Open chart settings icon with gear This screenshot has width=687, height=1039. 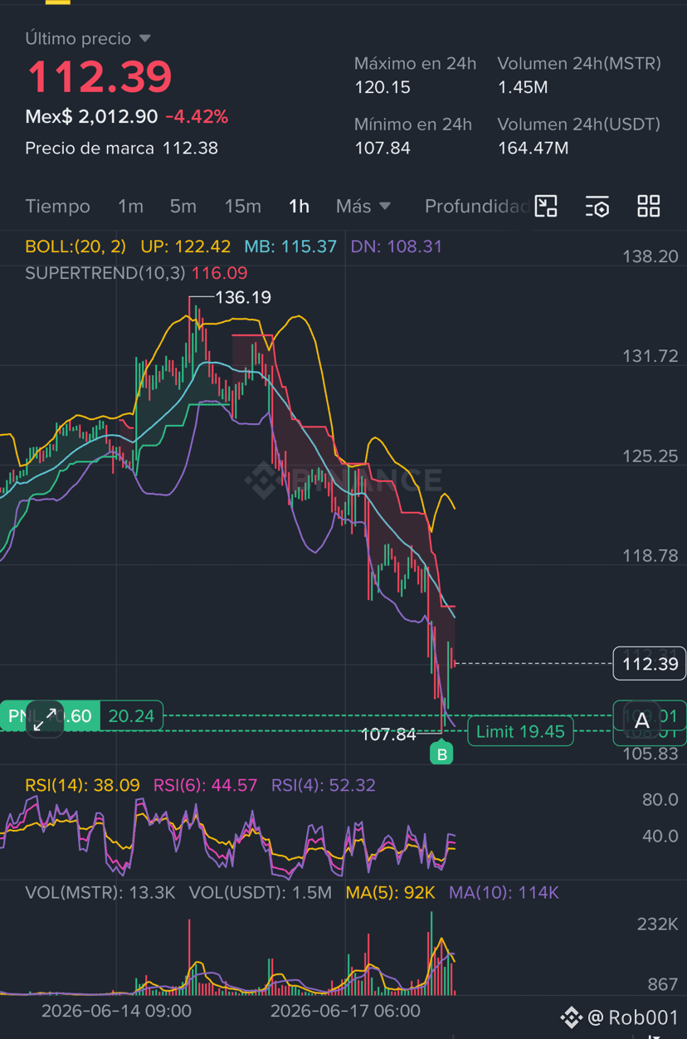point(597,206)
